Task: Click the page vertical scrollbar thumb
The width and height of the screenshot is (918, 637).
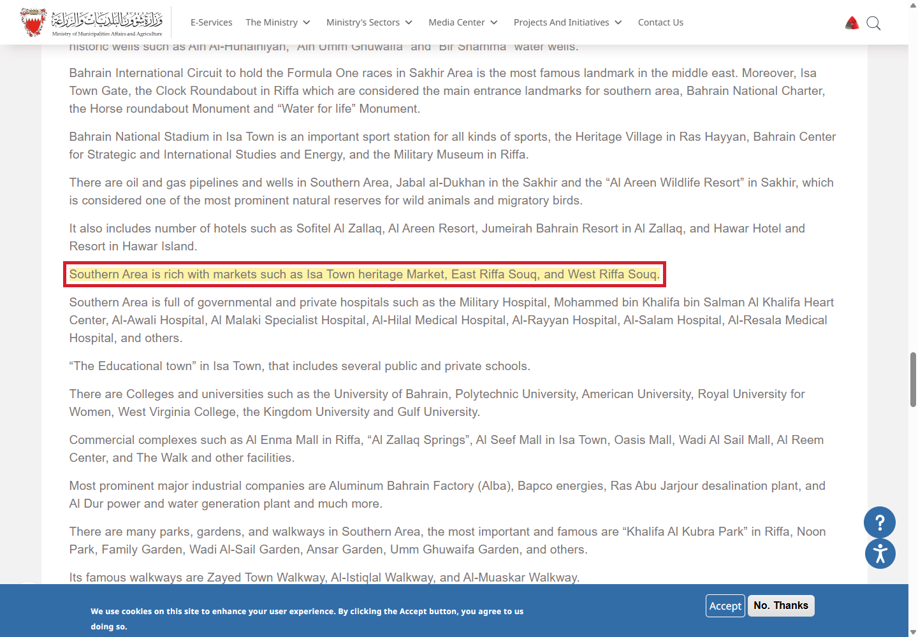Action: pyautogui.click(x=913, y=380)
